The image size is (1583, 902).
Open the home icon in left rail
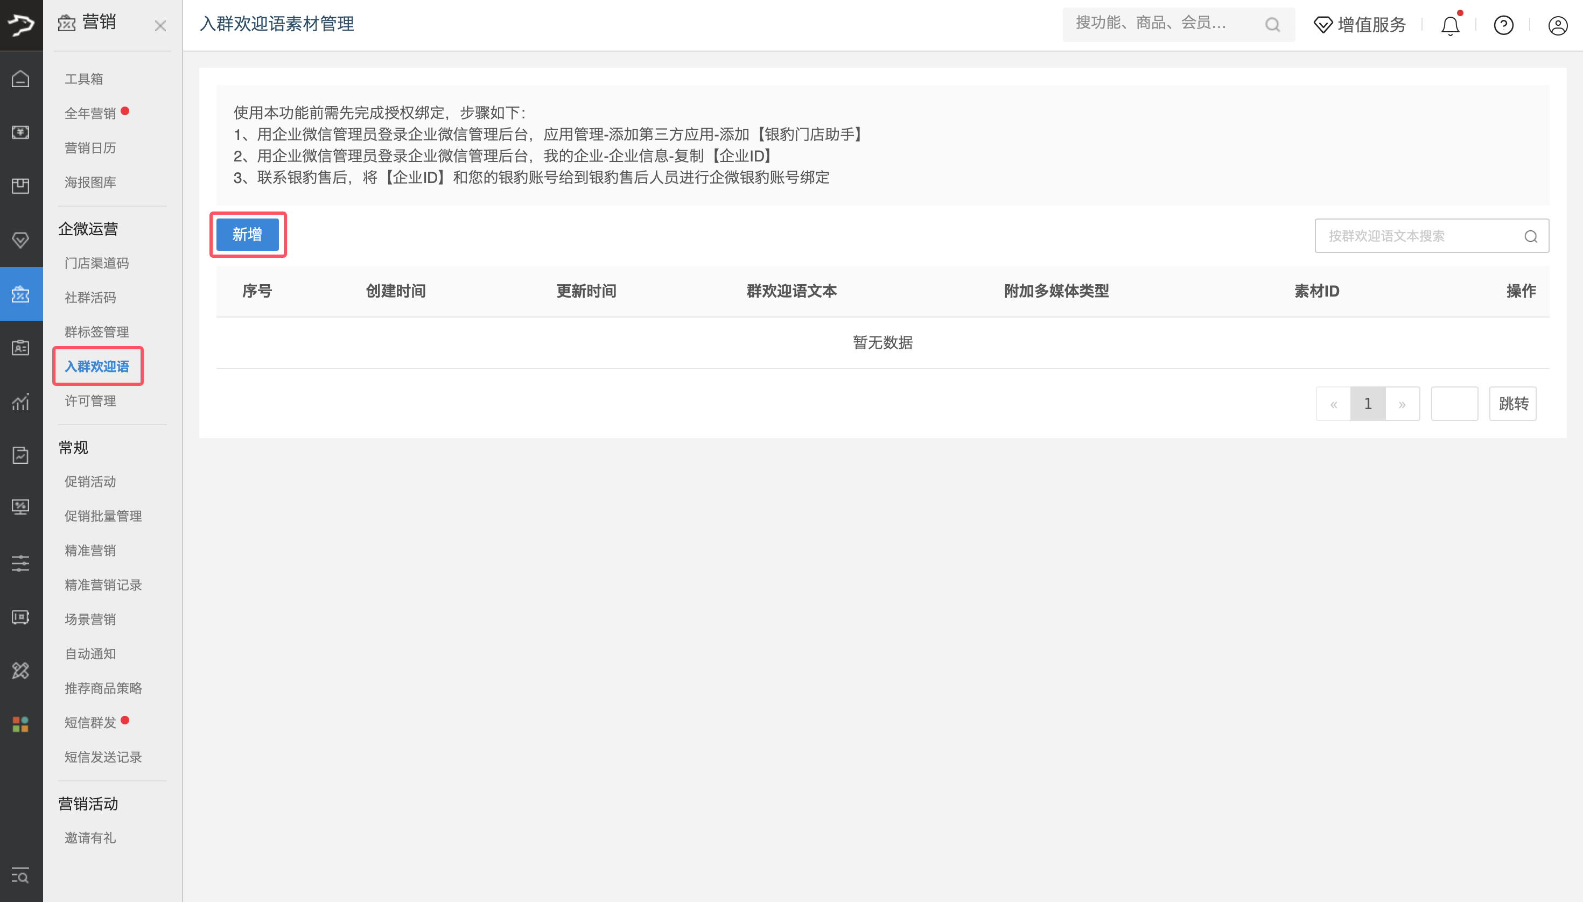[x=20, y=79]
